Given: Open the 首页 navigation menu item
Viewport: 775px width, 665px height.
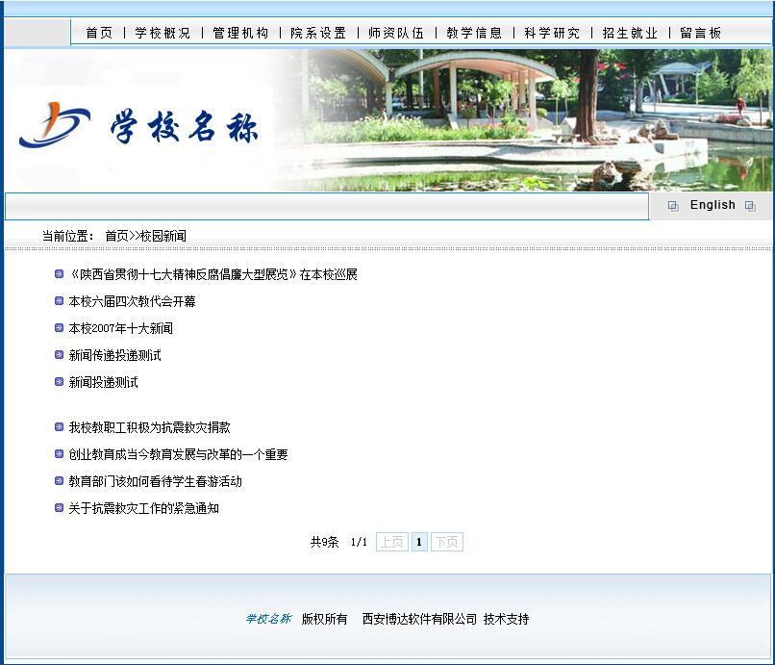Looking at the screenshot, I should coord(99,33).
